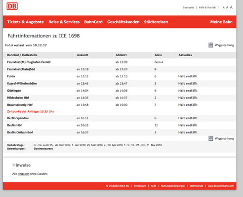Select medium font size A
The image size is (243, 197).
pyautogui.click(x=227, y=7)
